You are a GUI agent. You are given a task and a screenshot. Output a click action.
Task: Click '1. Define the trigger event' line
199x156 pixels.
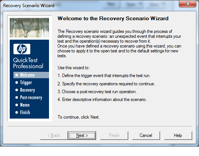(x=104, y=76)
